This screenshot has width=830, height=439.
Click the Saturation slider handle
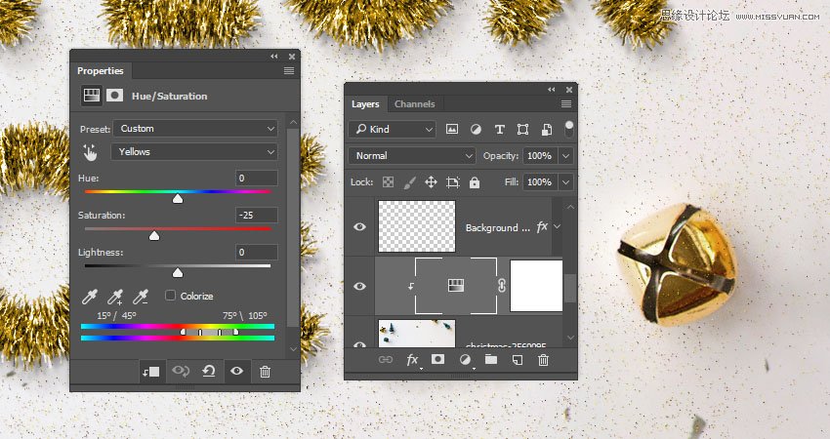154,236
